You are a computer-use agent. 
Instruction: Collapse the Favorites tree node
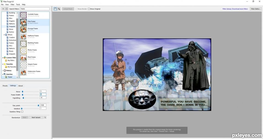3,64
